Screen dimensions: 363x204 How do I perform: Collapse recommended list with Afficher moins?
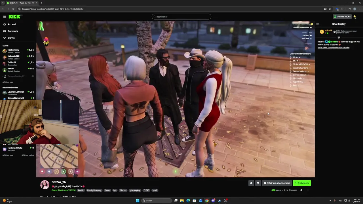(x=28, y=155)
